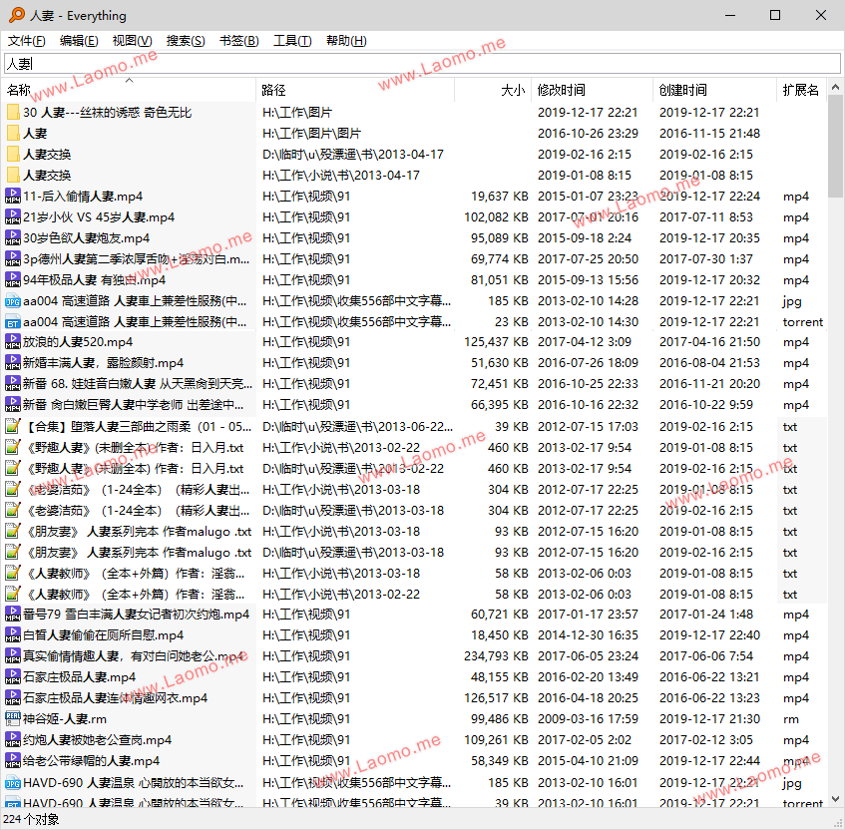Open the 文件(F) menu

tap(26, 41)
